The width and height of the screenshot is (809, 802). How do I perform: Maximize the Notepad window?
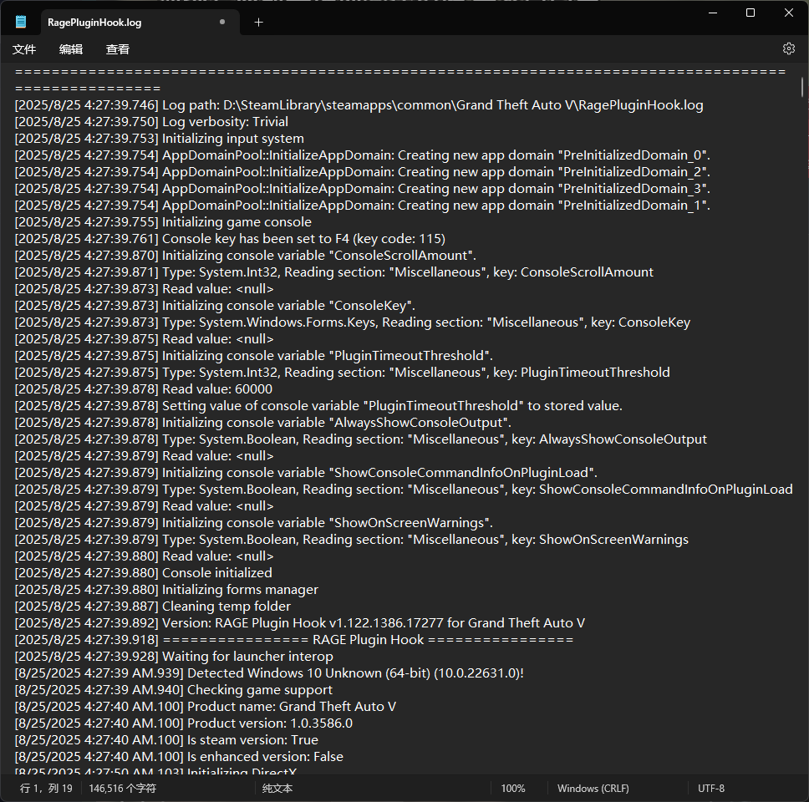point(750,13)
